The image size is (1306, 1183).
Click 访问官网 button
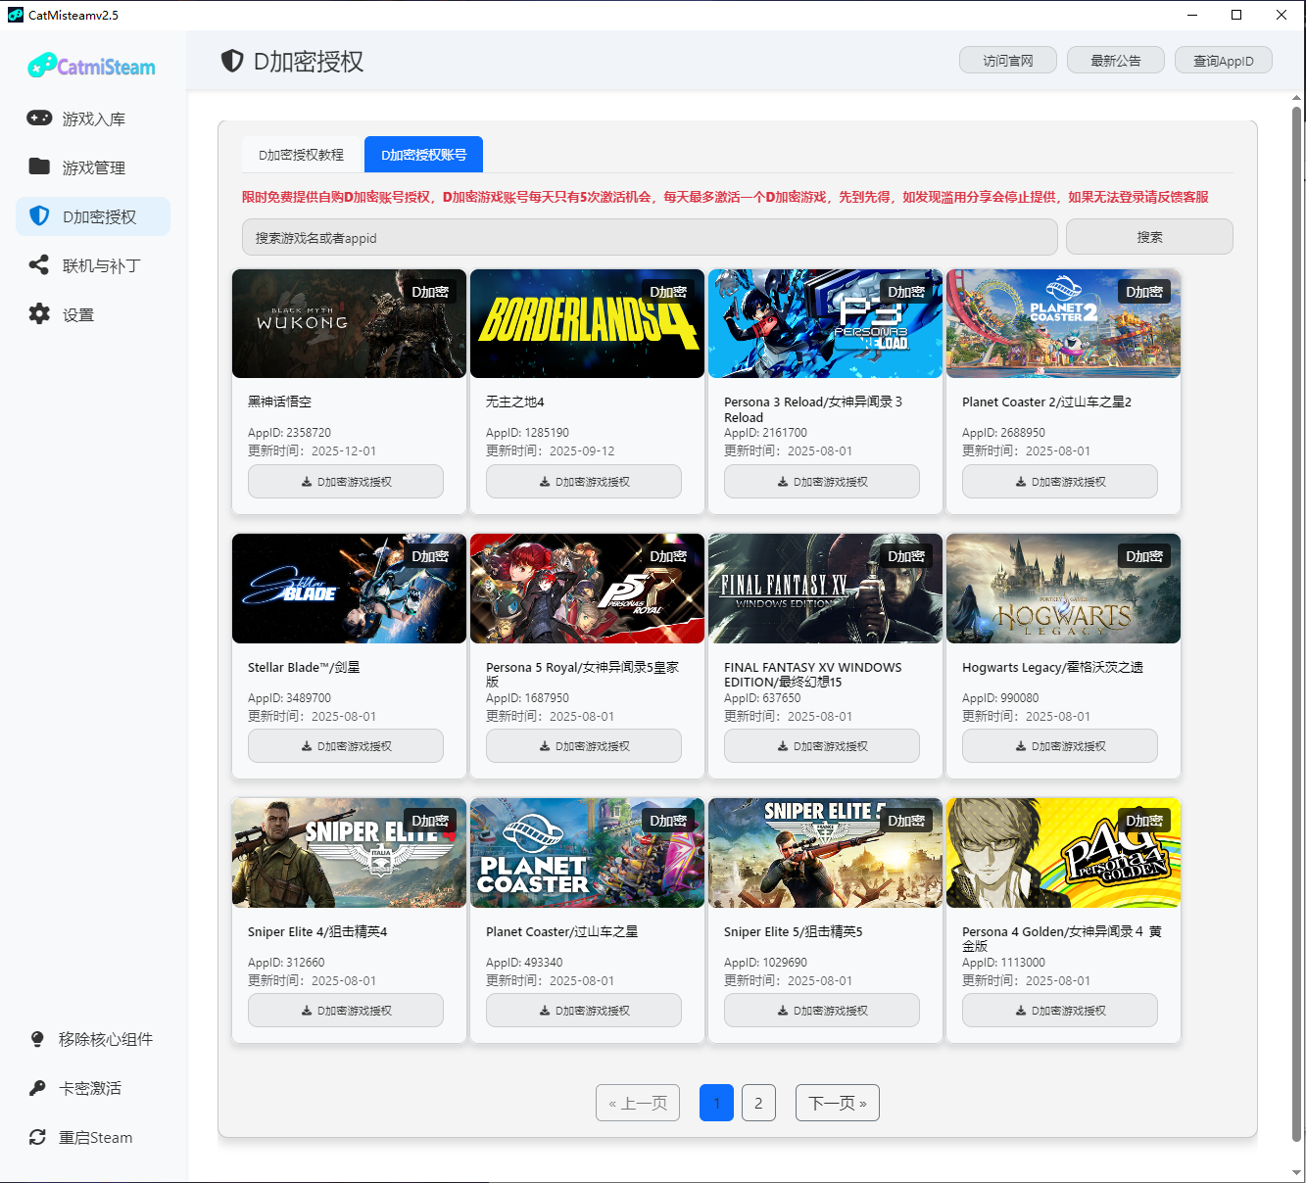pos(1008,61)
